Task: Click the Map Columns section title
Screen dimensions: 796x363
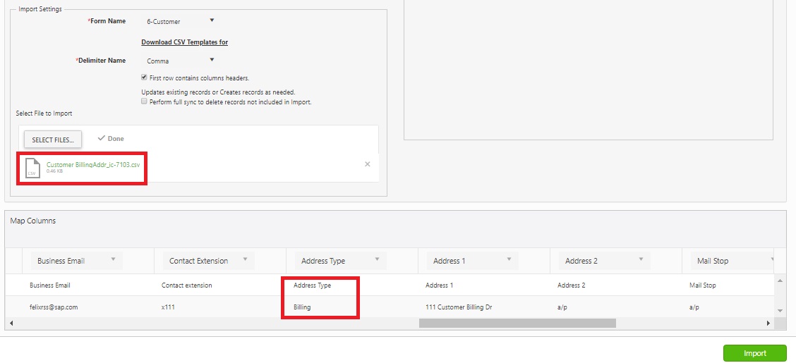Action: coord(33,221)
